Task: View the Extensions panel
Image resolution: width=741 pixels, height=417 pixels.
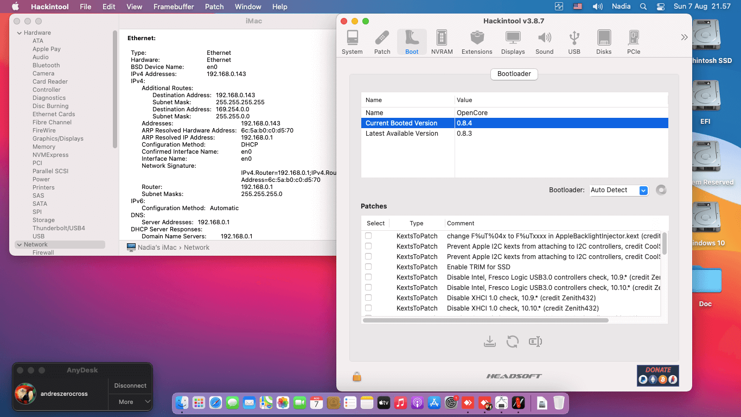Action: 477,41
